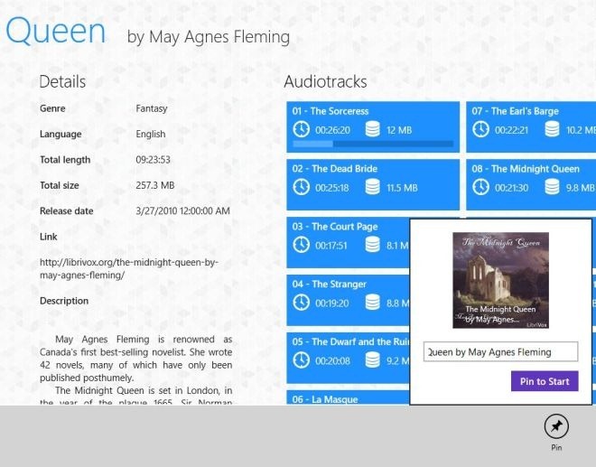Click the tile name input field

pyautogui.click(x=500, y=351)
